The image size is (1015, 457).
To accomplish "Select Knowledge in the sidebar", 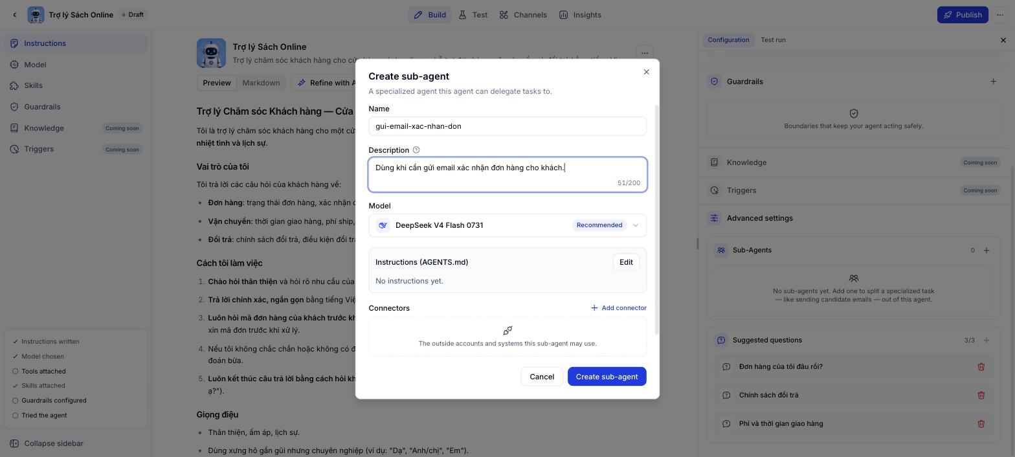I will tap(76, 128).
